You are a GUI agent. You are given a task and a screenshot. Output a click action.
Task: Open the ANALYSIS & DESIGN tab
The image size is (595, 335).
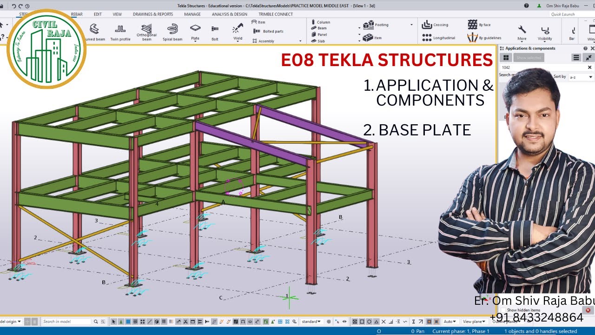[x=230, y=14]
